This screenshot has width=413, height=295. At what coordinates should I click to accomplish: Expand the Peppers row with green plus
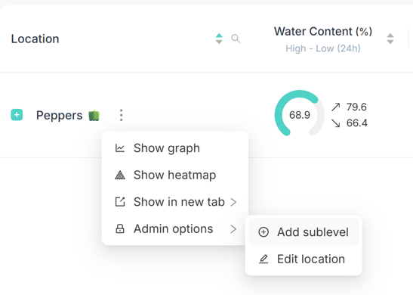(17, 115)
